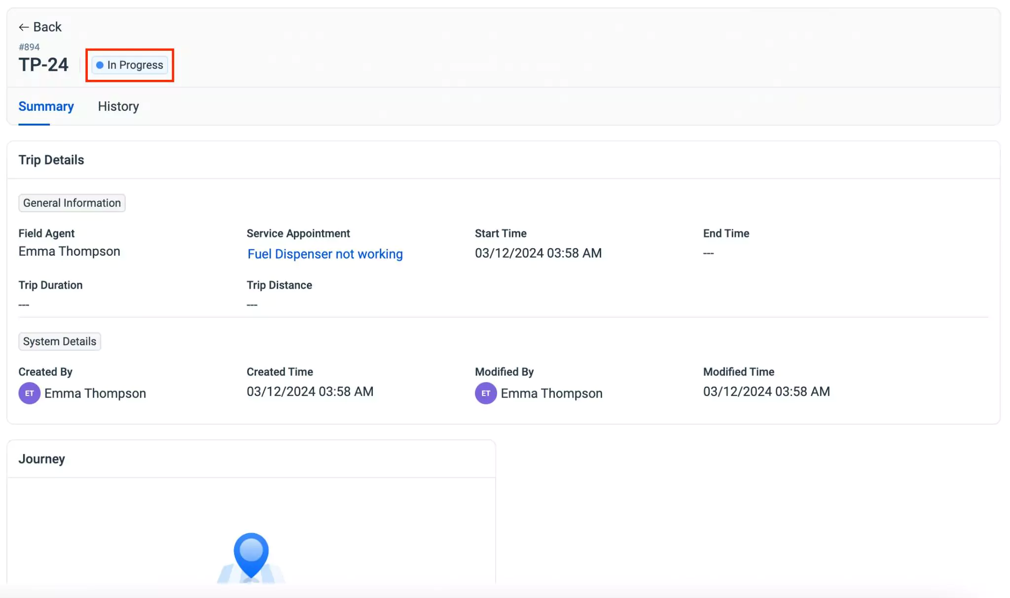Switch to the Summary tab
Viewport: 1010px width, 598px height.
(x=46, y=106)
